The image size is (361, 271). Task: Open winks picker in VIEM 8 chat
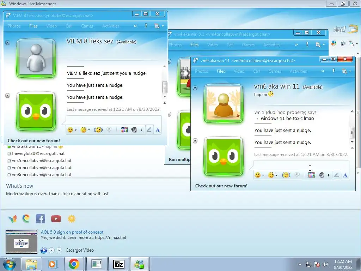point(84,130)
